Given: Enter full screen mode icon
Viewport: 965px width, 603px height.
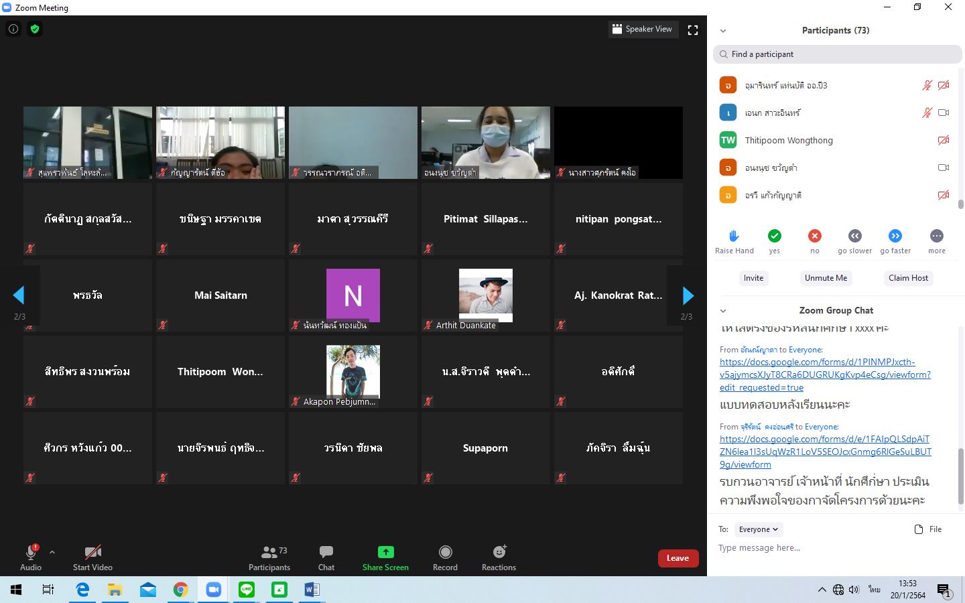Looking at the screenshot, I should [x=693, y=30].
